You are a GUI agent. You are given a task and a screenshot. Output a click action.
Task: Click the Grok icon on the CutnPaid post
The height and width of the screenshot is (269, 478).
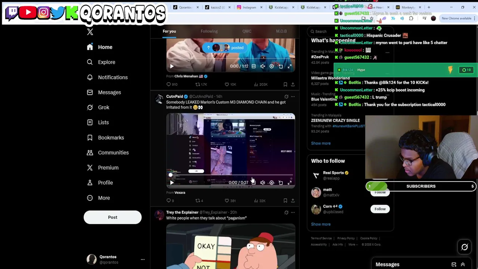point(286,96)
